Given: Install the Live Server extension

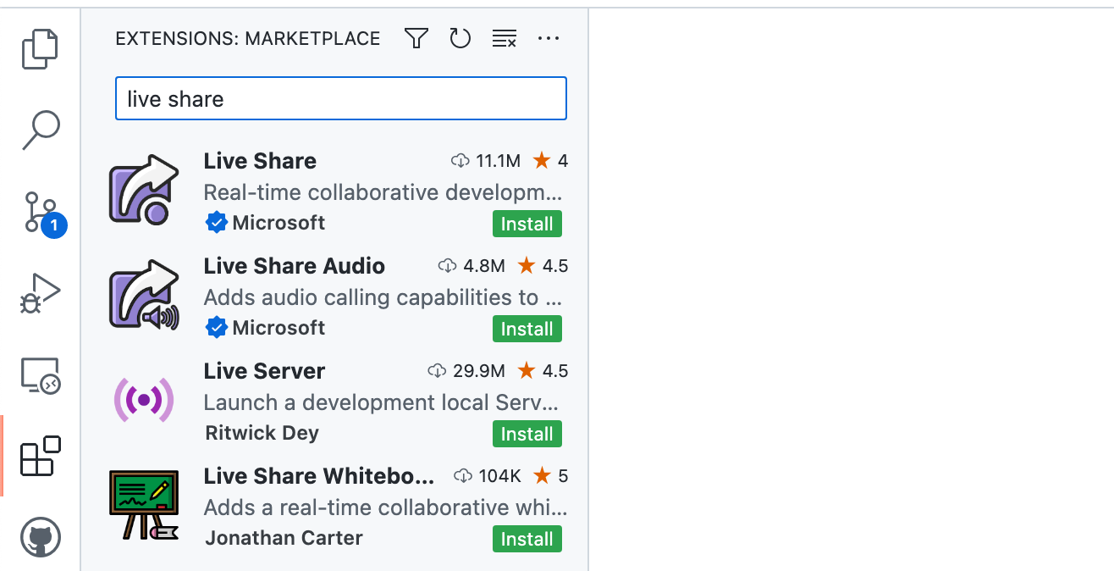Looking at the screenshot, I should pos(527,434).
